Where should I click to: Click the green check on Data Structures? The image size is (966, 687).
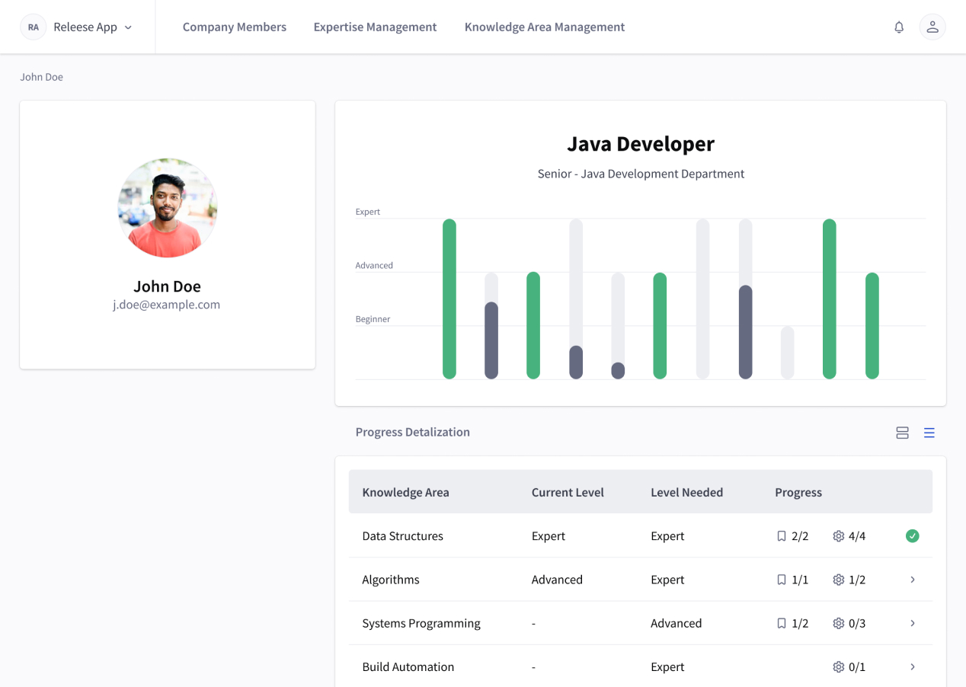coord(913,536)
